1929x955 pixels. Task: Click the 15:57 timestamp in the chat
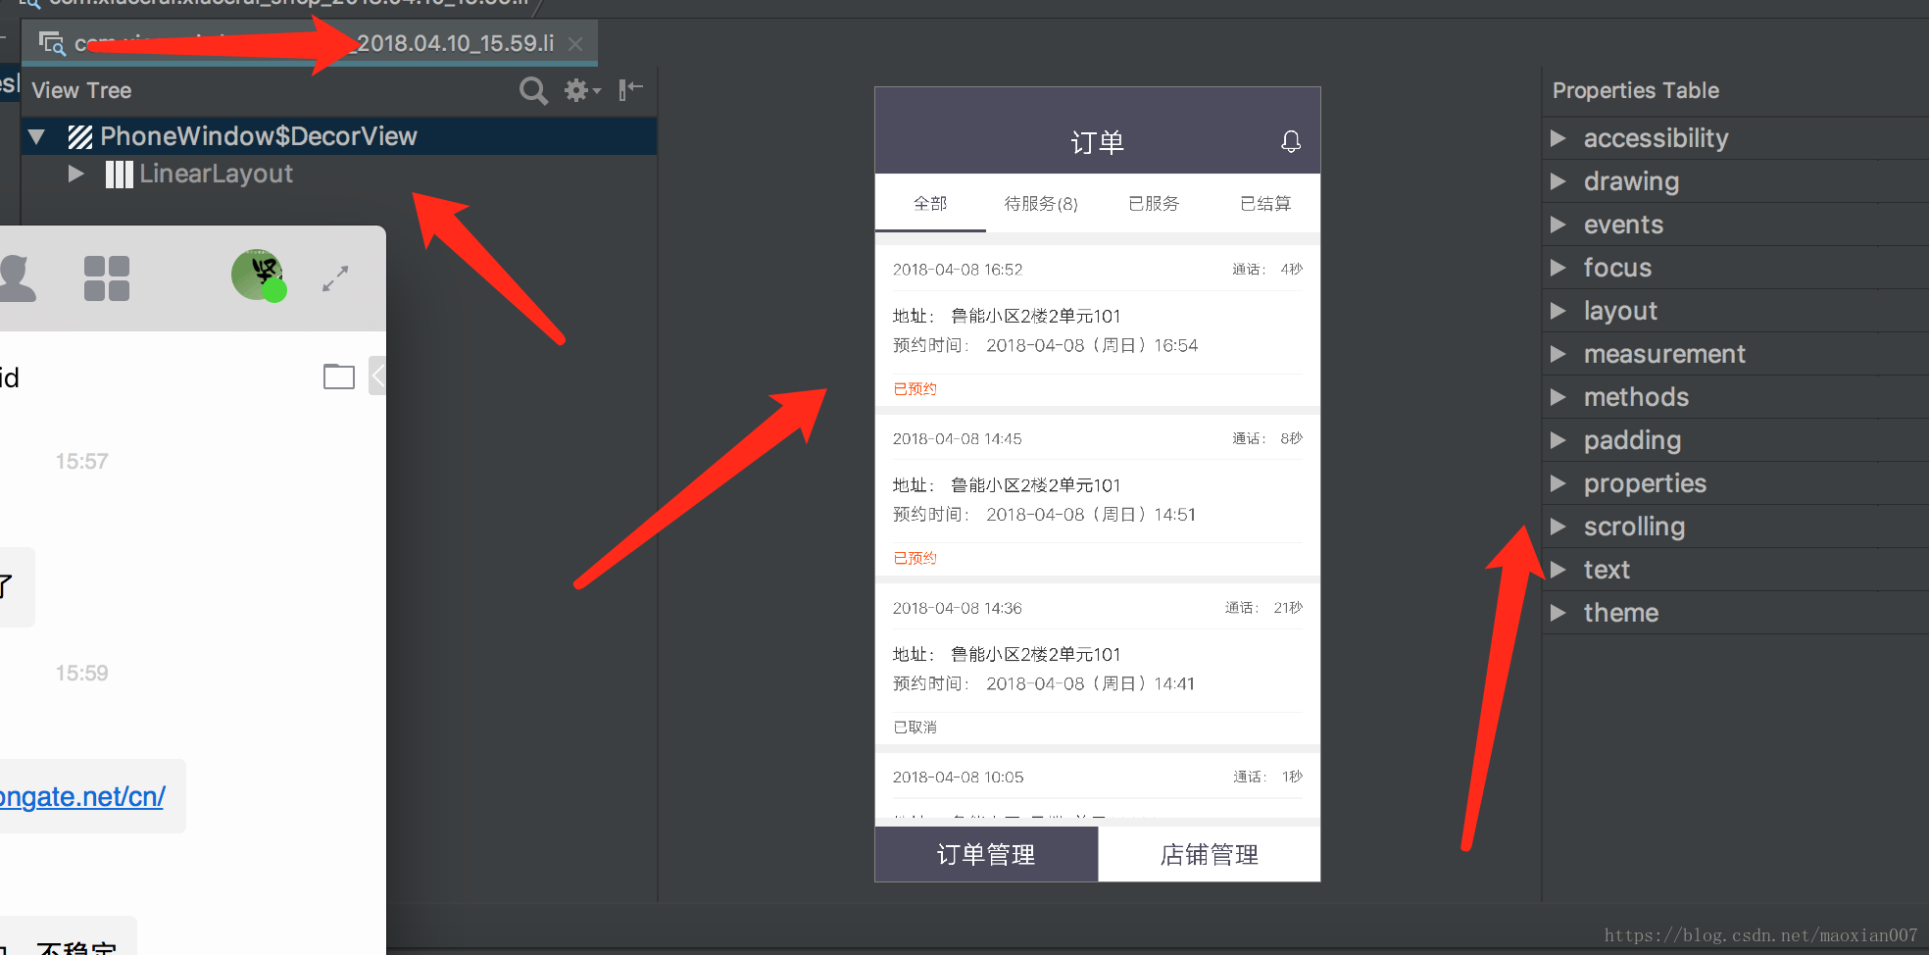point(81,461)
